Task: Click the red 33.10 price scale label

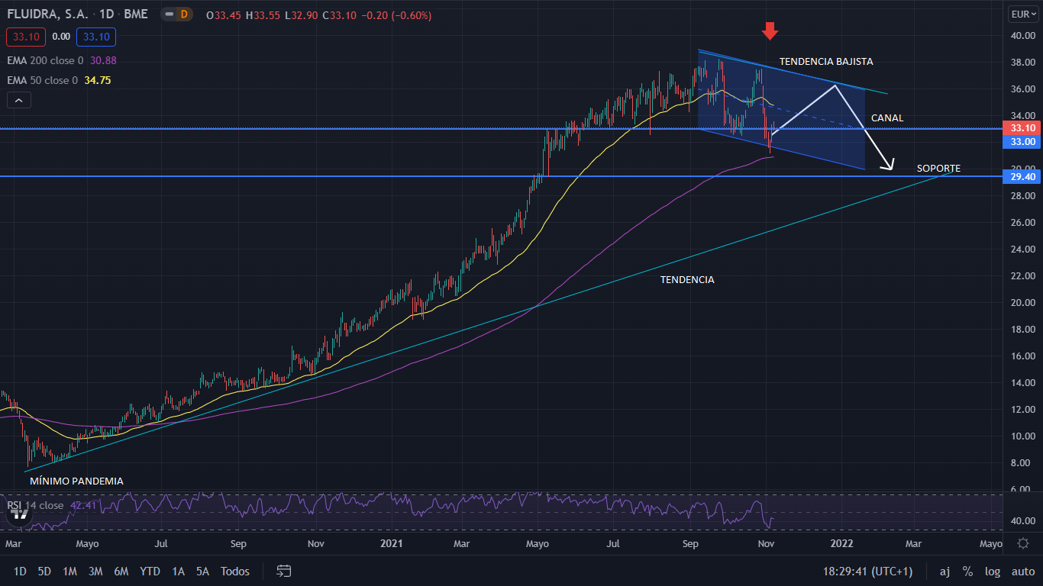Action: tap(1022, 128)
